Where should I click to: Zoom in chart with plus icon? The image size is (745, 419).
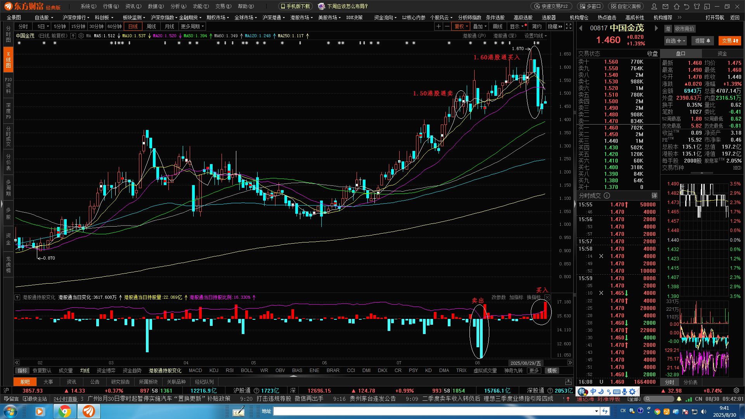438,26
